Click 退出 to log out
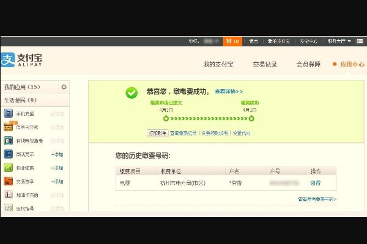The image size is (367, 244). pos(254,41)
